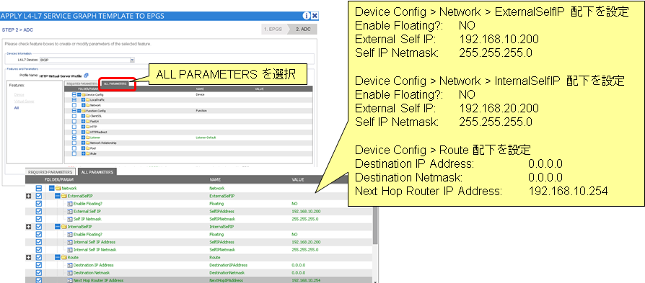Check the Pool folder checkbox
The height and width of the screenshot is (283, 645).
[x=74, y=148]
